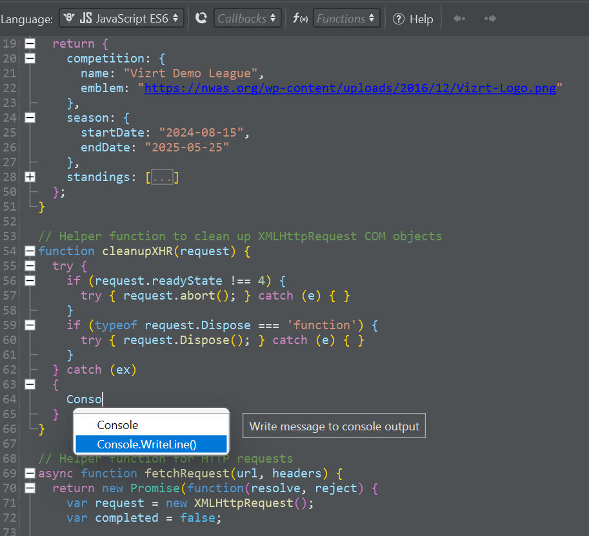The height and width of the screenshot is (536, 589).
Task: Collapse the competition block at line 20
Action: click(30, 59)
